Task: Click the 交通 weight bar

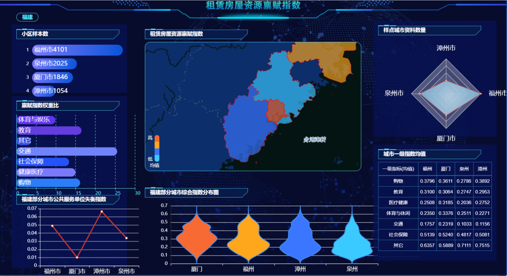Action: coord(67,151)
